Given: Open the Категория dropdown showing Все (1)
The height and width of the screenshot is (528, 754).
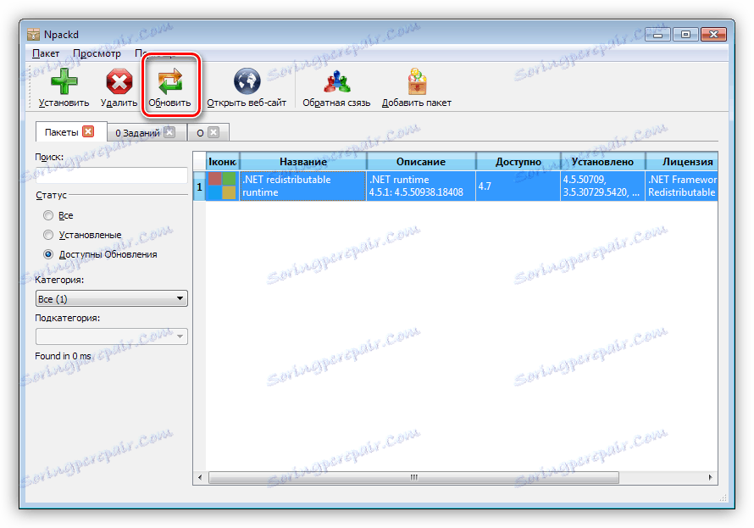Looking at the screenshot, I should 112,298.
